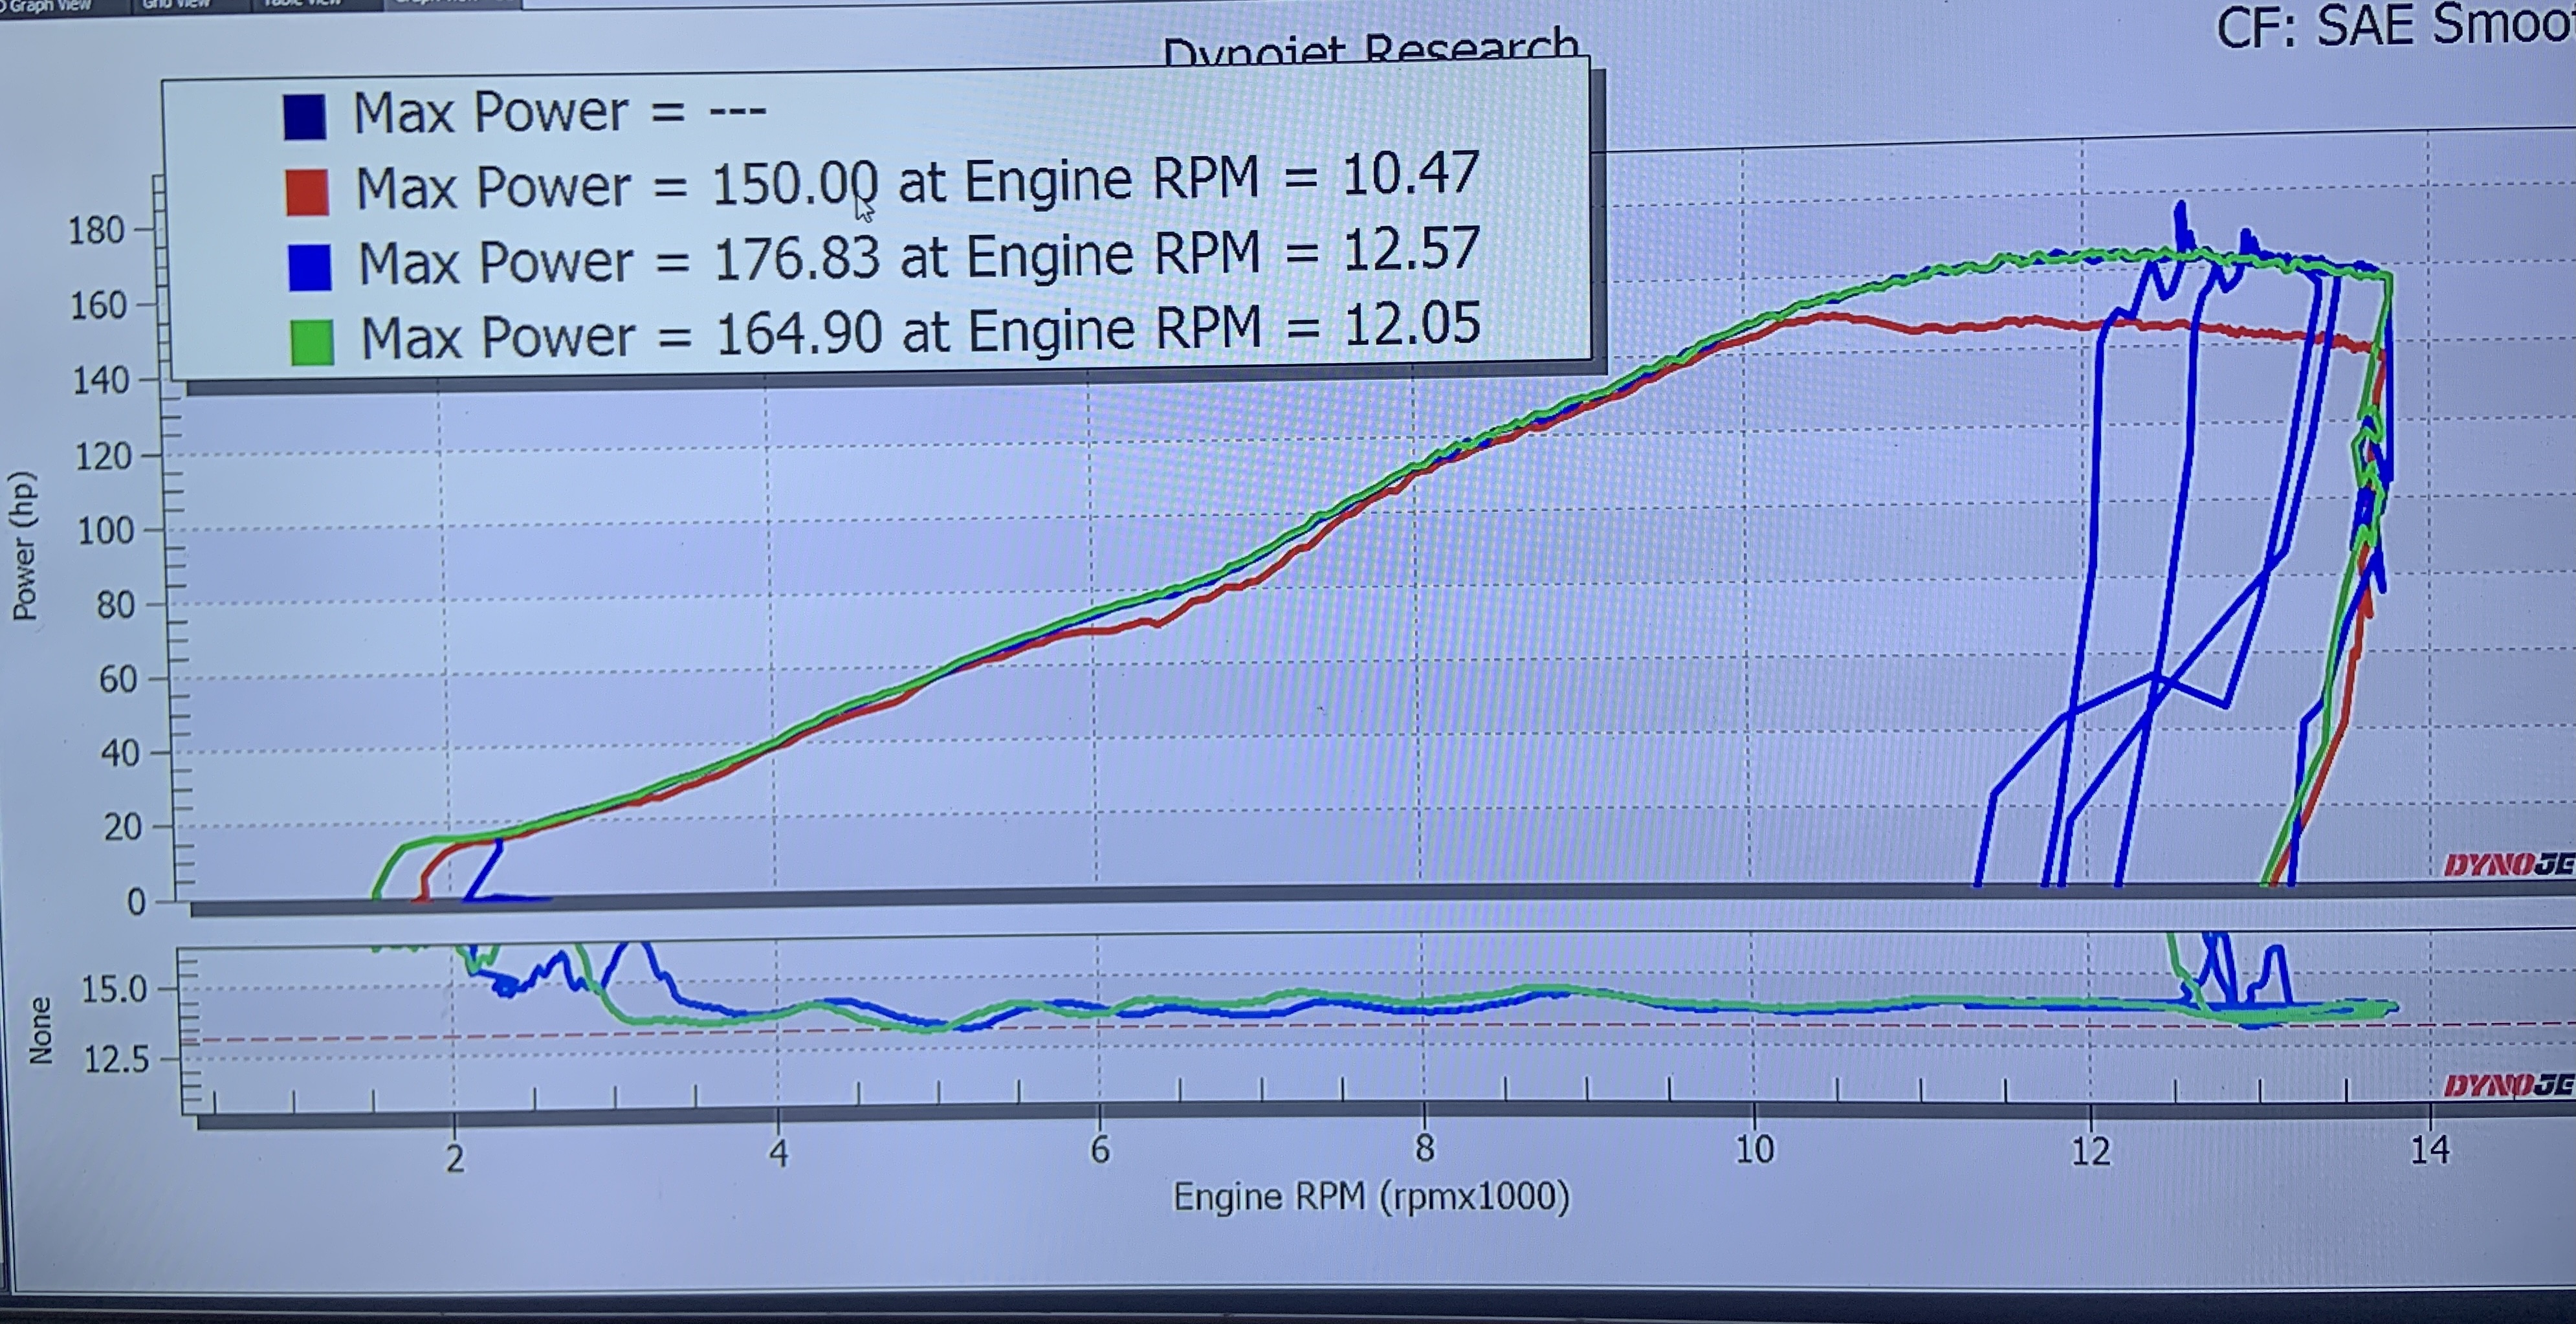Click the None axis label on lower graph
2576x1324 pixels.
40,1030
